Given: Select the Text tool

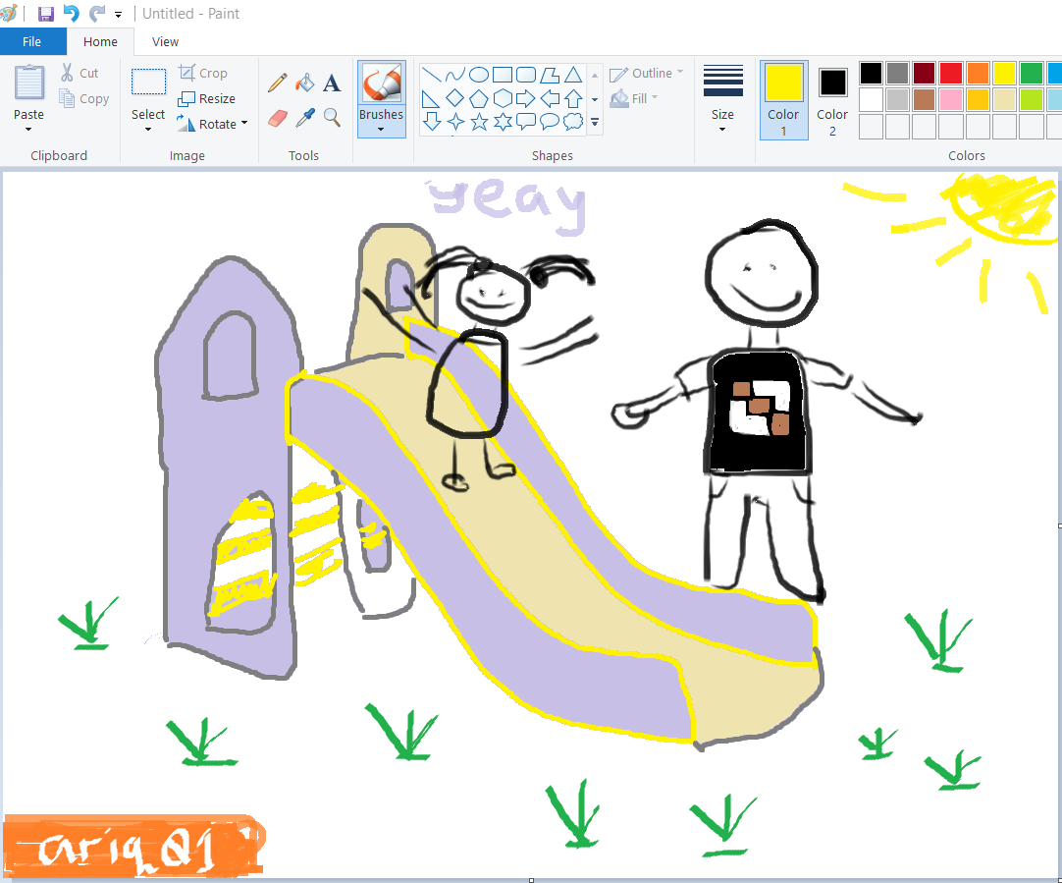Looking at the screenshot, I should pyautogui.click(x=332, y=83).
